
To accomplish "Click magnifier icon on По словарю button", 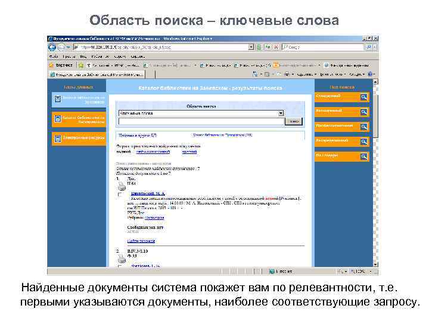I will click(x=363, y=156).
